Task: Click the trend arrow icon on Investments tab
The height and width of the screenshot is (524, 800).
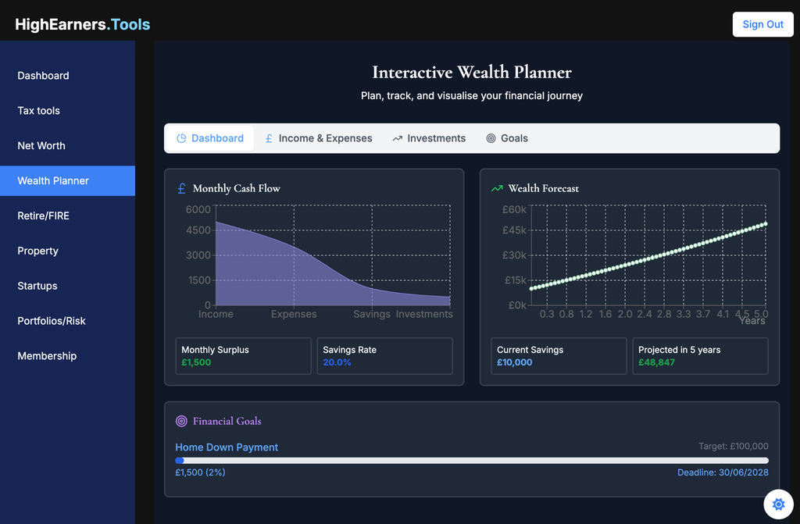Action: coord(397,138)
